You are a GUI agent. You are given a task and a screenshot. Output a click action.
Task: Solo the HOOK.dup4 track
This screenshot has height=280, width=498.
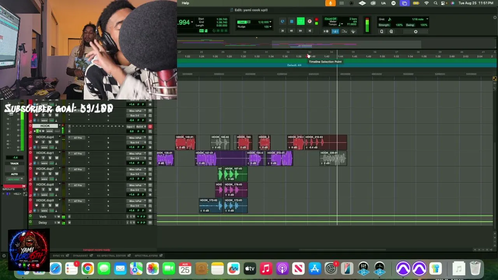click(x=50, y=142)
